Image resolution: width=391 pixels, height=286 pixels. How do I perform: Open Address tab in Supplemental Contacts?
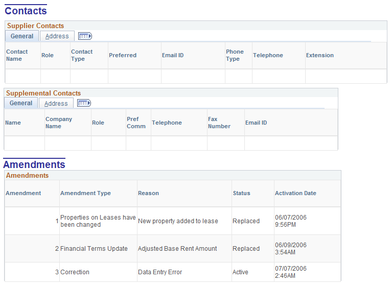click(x=56, y=103)
